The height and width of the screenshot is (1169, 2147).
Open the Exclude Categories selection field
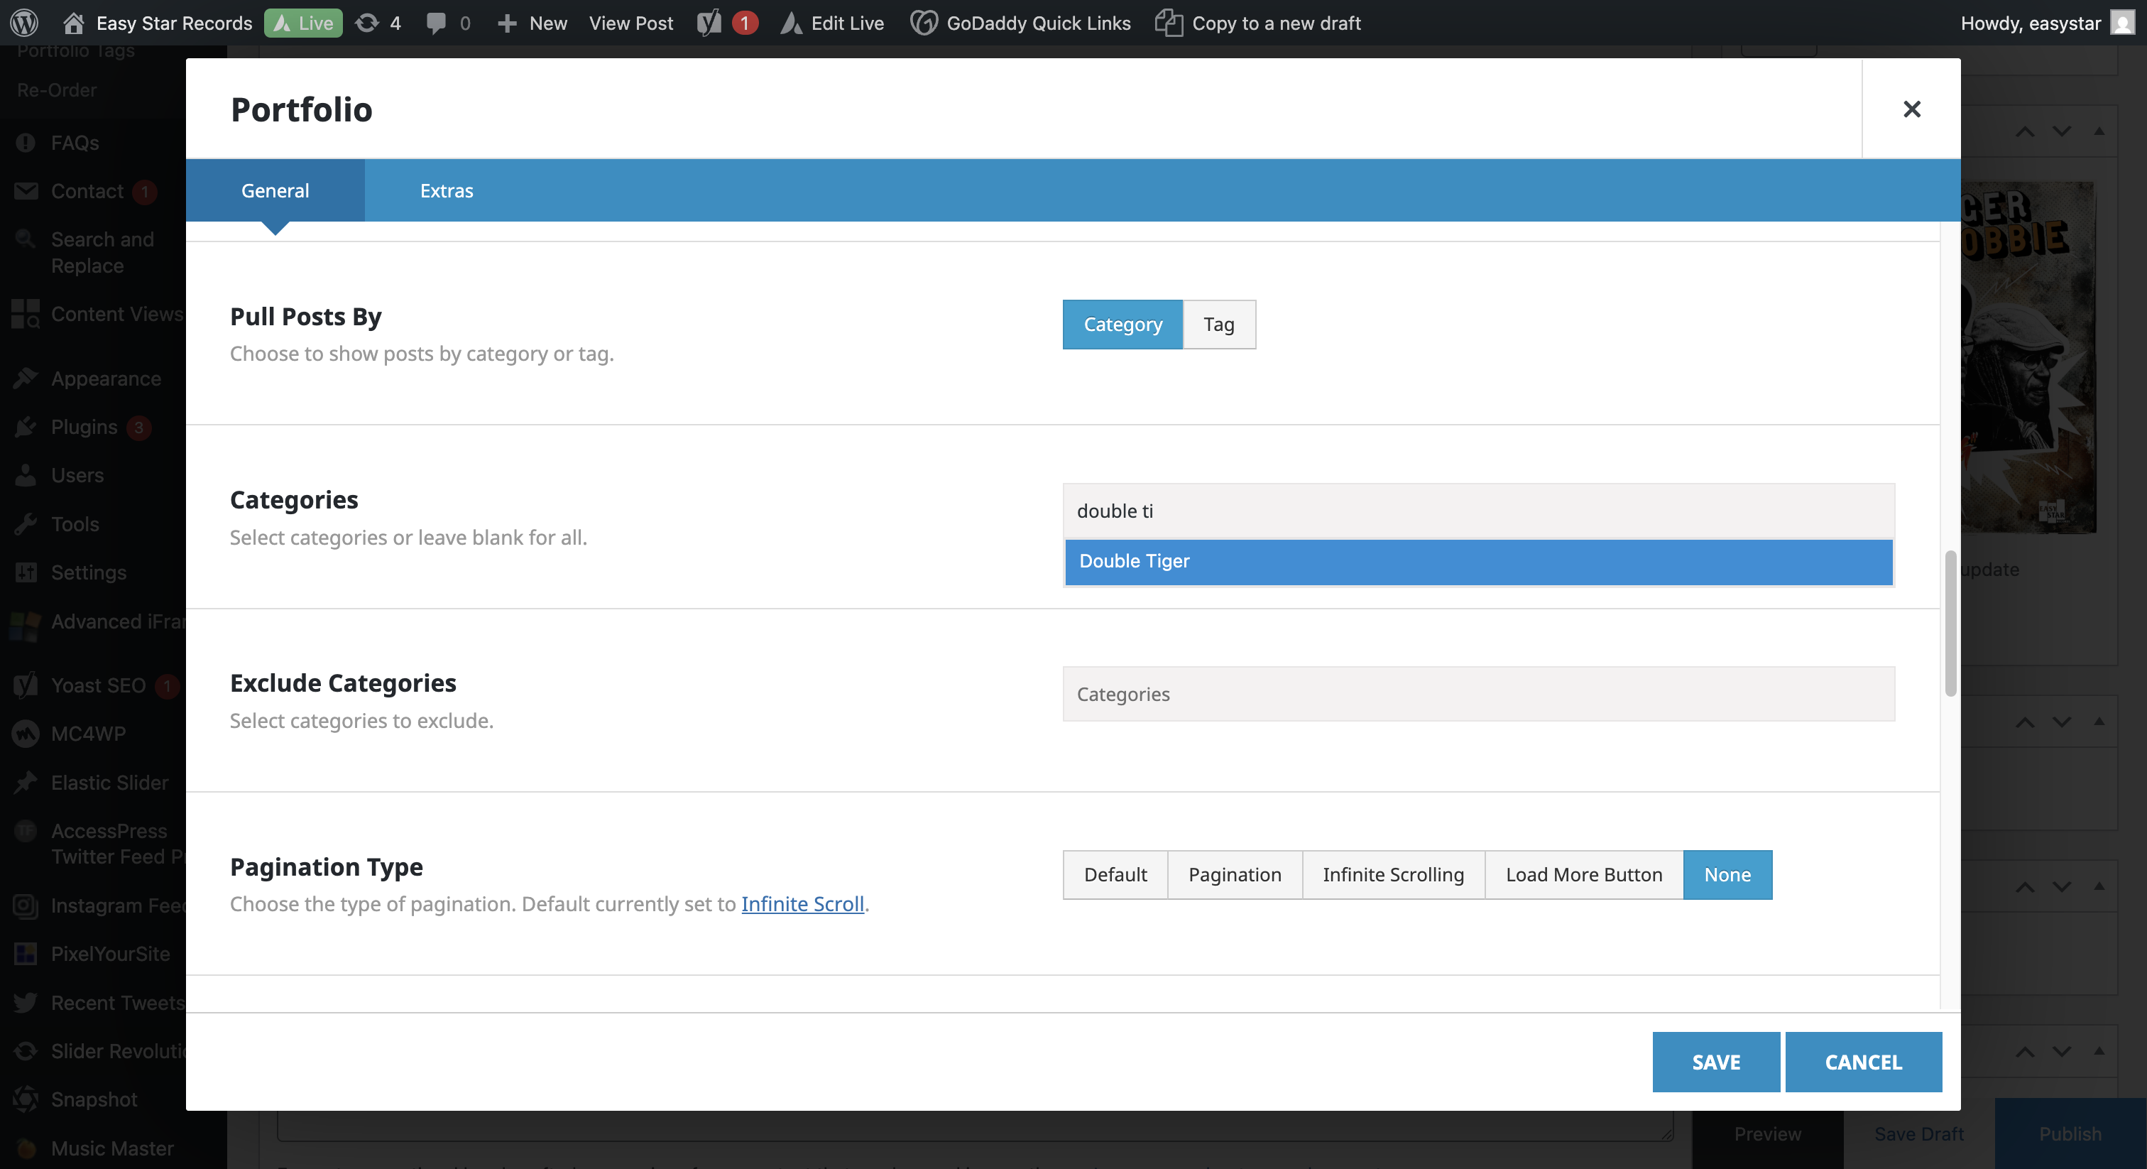pyautogui.click(x=1477, y=694)
